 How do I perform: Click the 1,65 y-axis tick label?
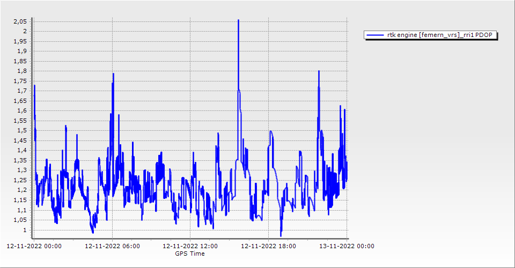(19, 101)
